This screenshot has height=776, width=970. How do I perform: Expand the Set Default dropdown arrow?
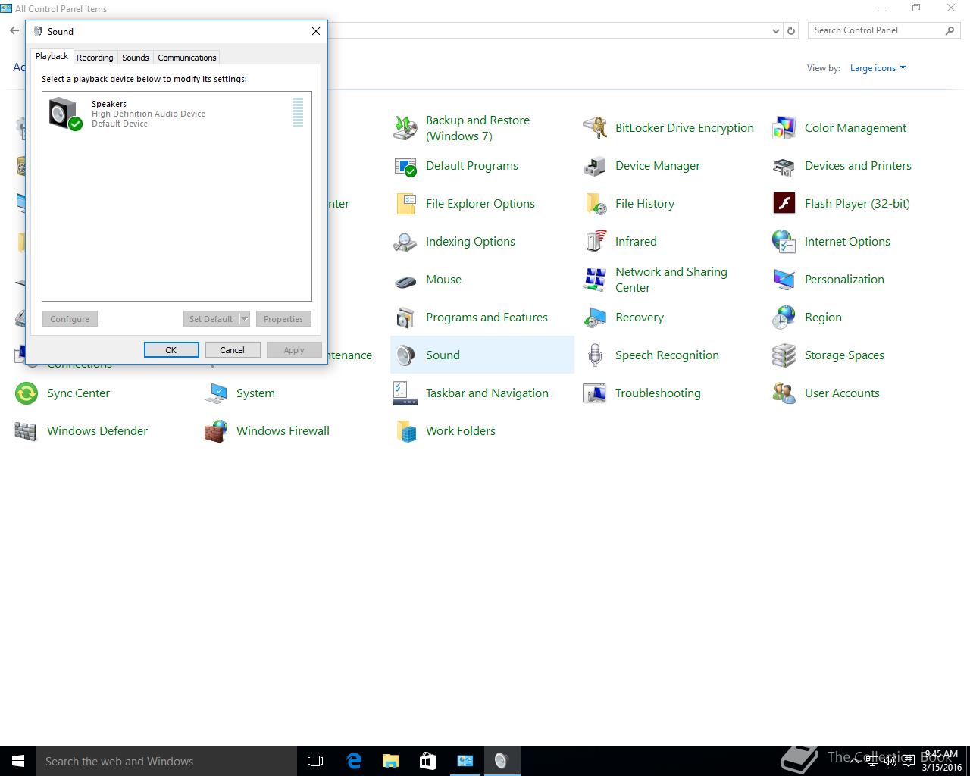tap(244, 319)
